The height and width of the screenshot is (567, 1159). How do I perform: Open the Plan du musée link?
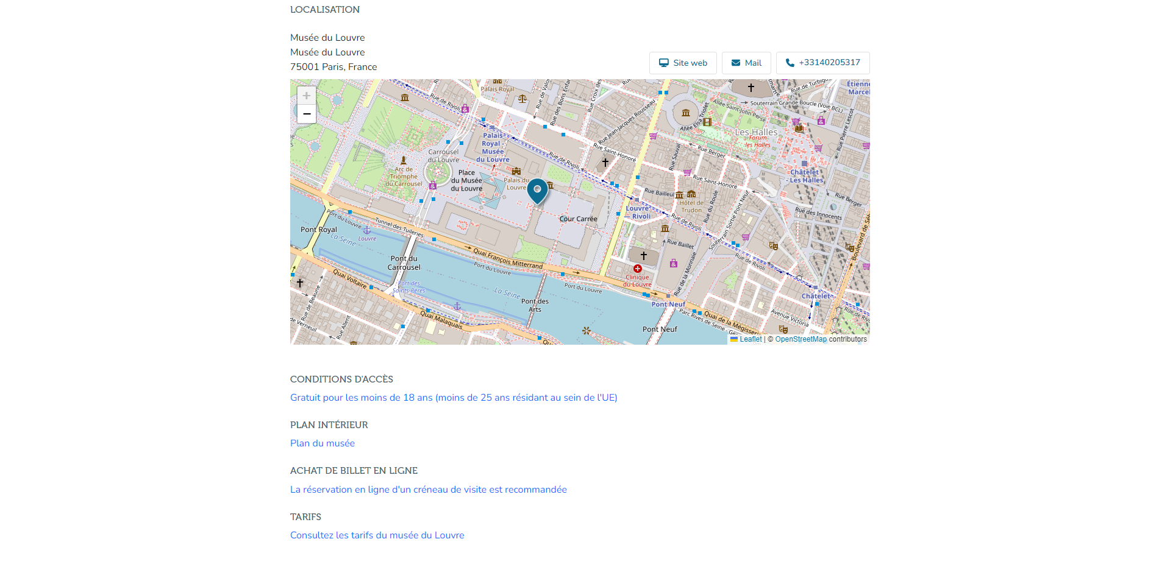[323, 443]
